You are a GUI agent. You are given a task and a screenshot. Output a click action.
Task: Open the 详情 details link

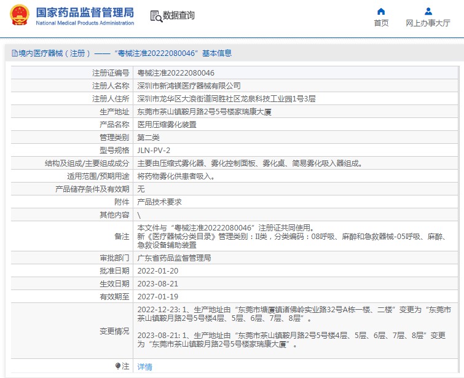point(144,366)
